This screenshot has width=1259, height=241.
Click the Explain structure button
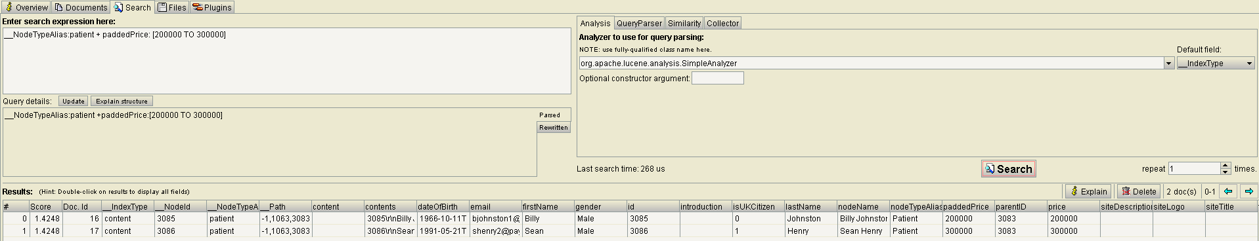point(121,101)
